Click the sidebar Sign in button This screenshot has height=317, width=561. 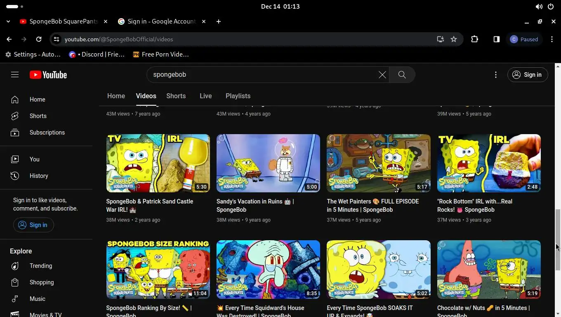[33, 225]
